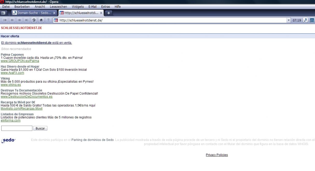Click the Destruye Tu Documentación title
The image size is (315, 171).
pos(22,90)
